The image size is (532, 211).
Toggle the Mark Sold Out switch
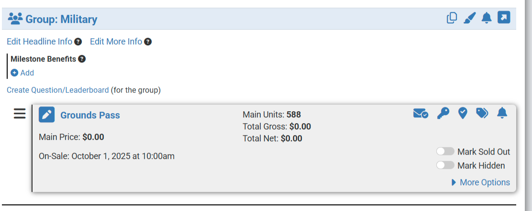pos(445,151)
